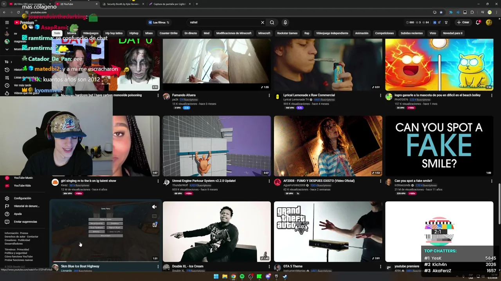Open the browser extensions puzzle icon
Screen dimensions: 501x281
click(472, 12)
